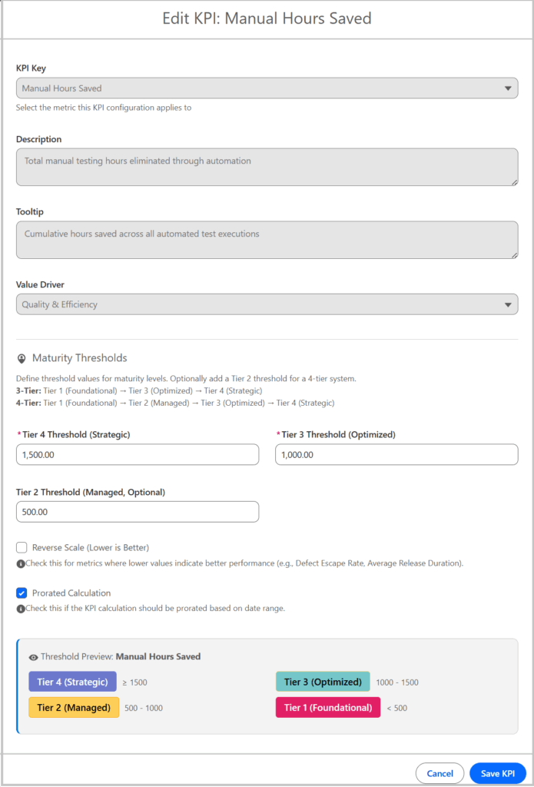Image resolution: width=534 pixels, height=787 pixels.
Task: Click the Cancel button
Action: pos(439,773)
